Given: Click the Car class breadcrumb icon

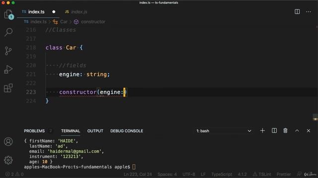Looking at the screenshot, I should 55,22.
